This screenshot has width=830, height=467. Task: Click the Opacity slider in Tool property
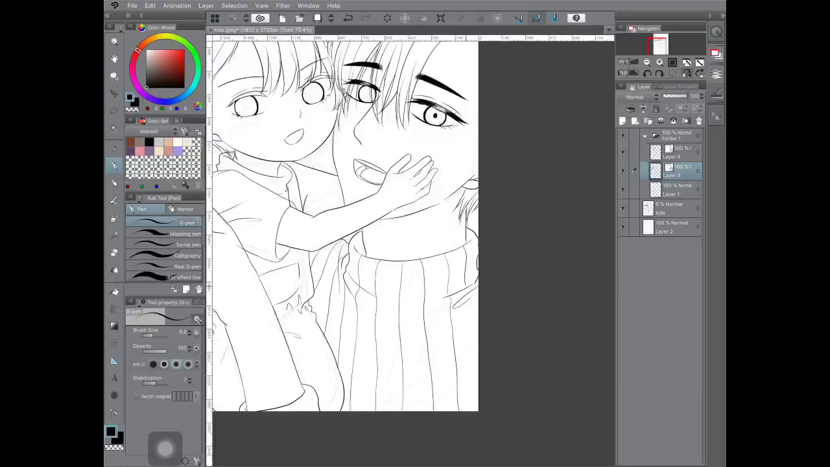pos(154,352)
